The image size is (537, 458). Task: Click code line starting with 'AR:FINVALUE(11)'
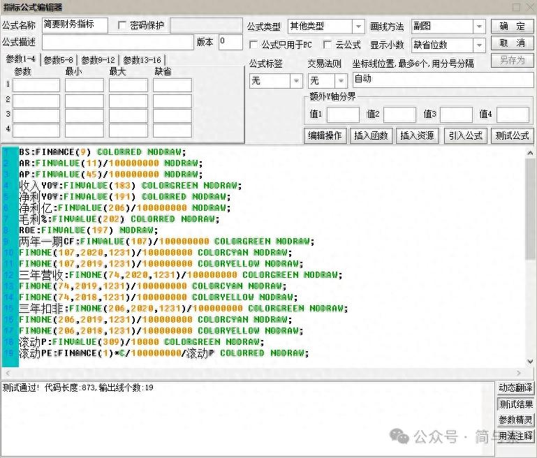(110, 163)
